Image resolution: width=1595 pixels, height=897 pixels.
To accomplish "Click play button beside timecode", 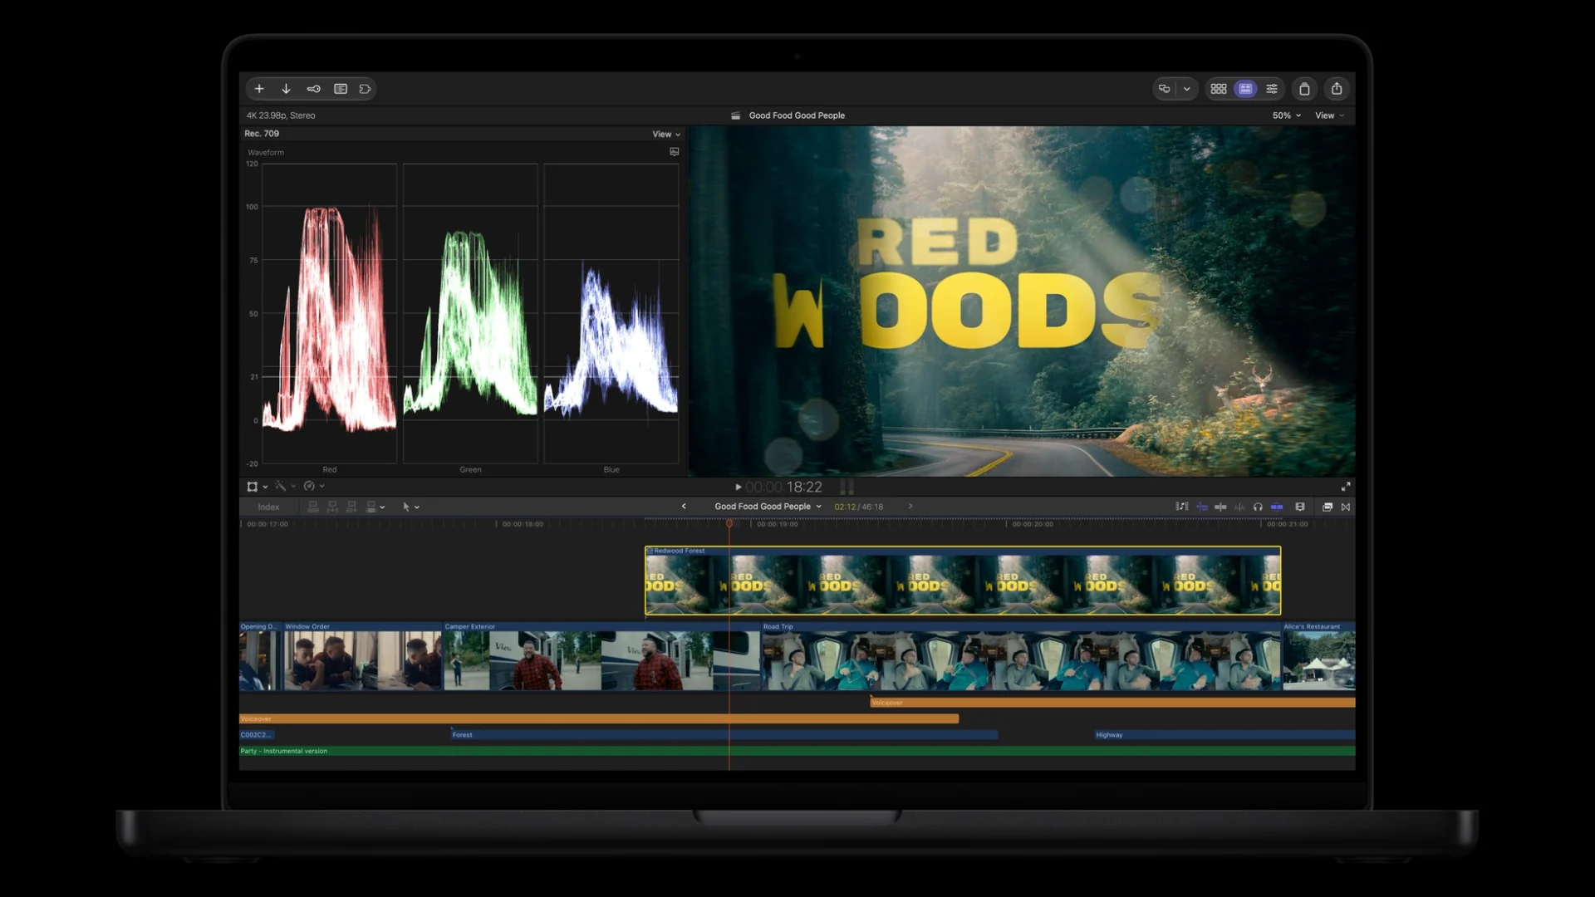I will (x=738, y=488).
